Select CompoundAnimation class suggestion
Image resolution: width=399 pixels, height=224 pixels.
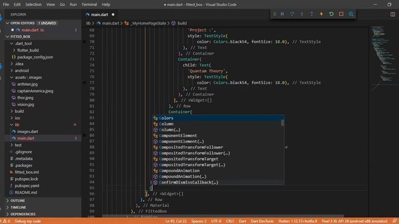pyautogui.click(x=218, y=170)
